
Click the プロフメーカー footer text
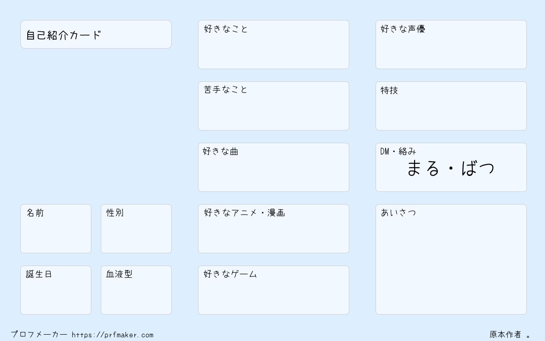pyautogui.click(x=39, y=335)
